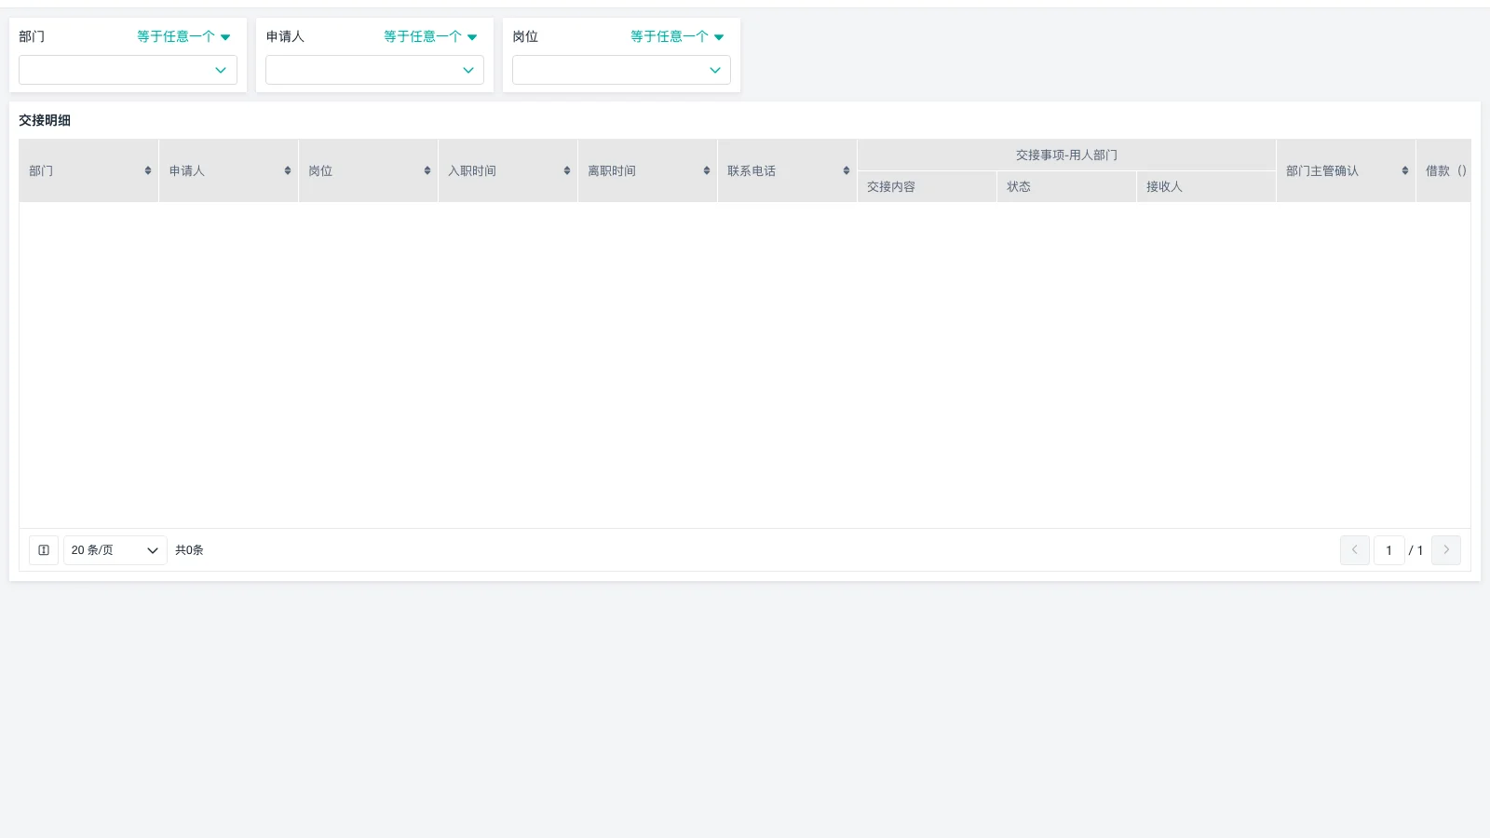The width and height of the screenshot is (1490, 838).
Task: Sort the 联系电话 column
Action: coord(845,170)
